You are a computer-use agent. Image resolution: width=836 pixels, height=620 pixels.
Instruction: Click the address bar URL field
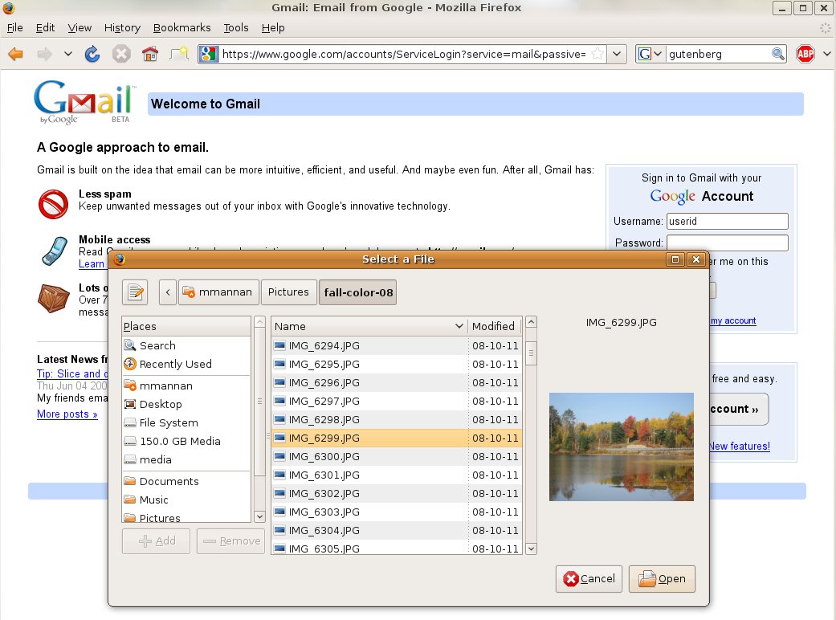pos(404,54)
